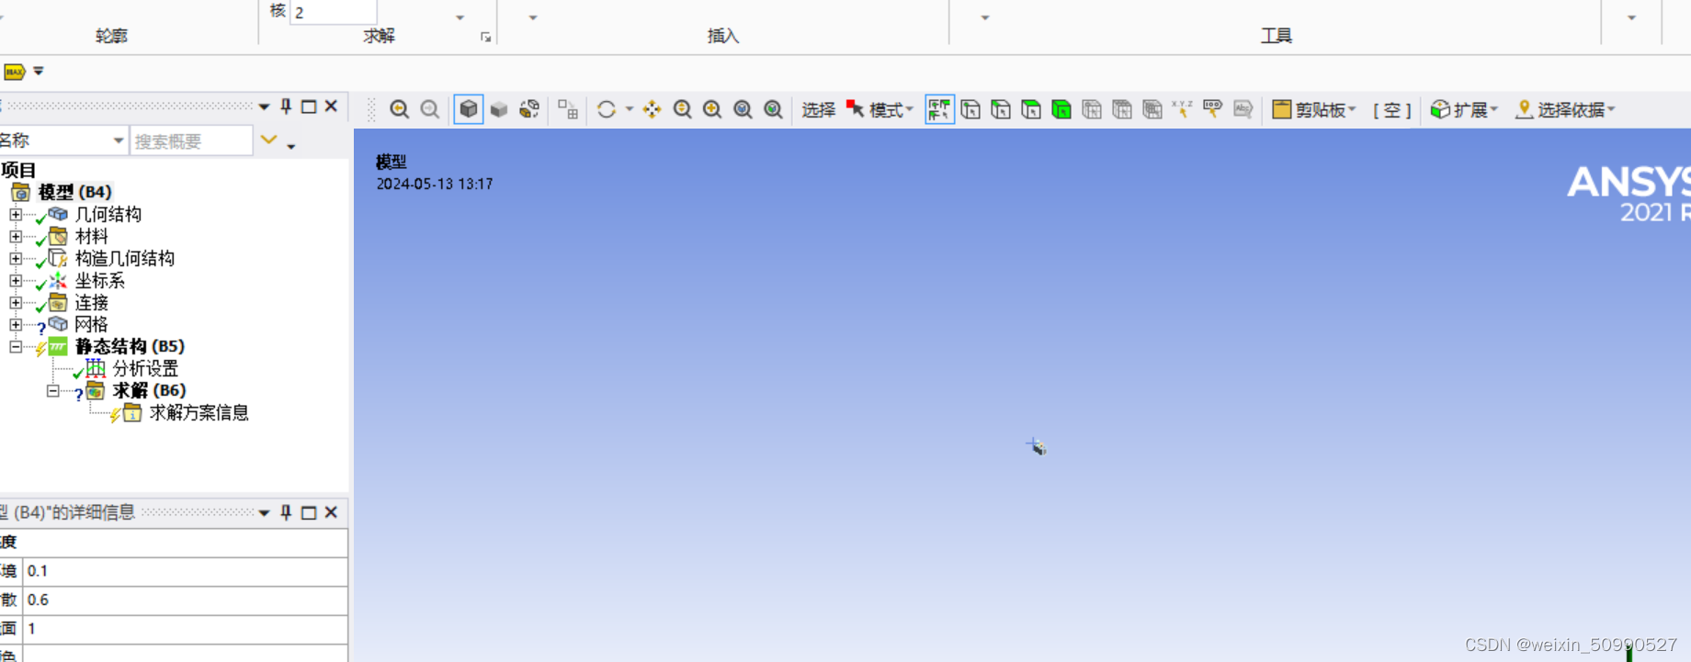1691x662 pixels.
Task: Click the details cell with value 0.6
Action: [x=185, y=600]
